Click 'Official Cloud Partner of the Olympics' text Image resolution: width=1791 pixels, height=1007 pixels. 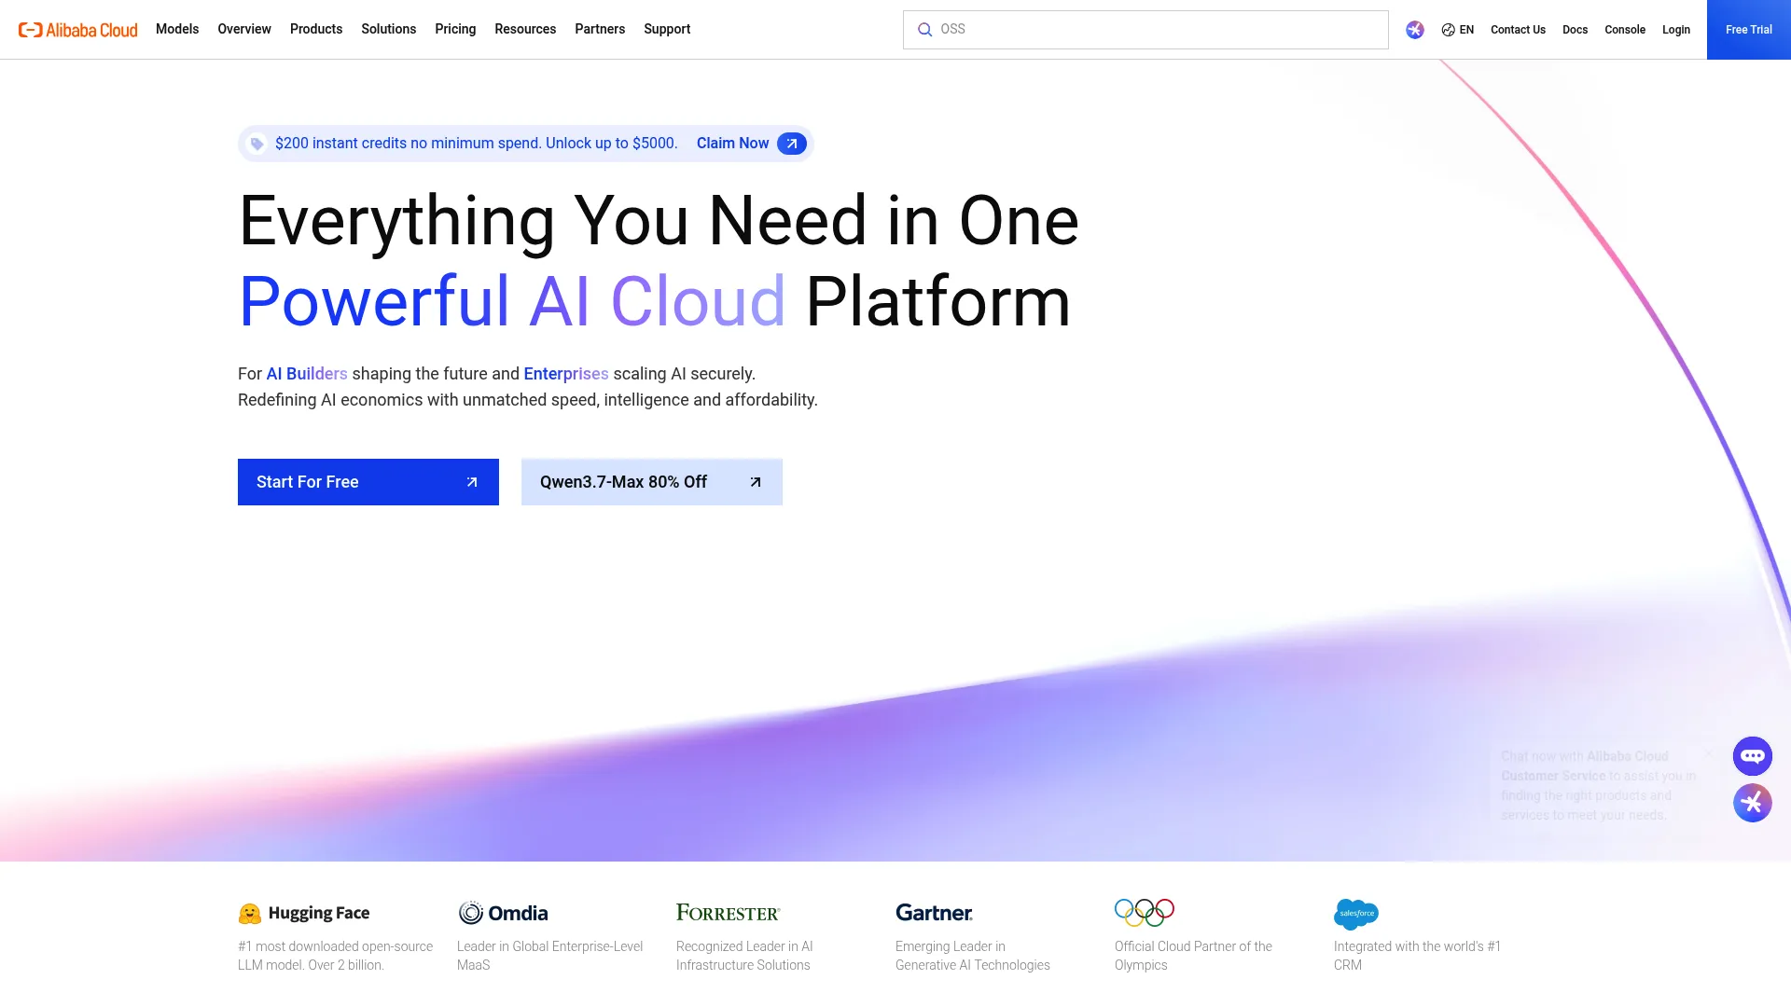1193,956
